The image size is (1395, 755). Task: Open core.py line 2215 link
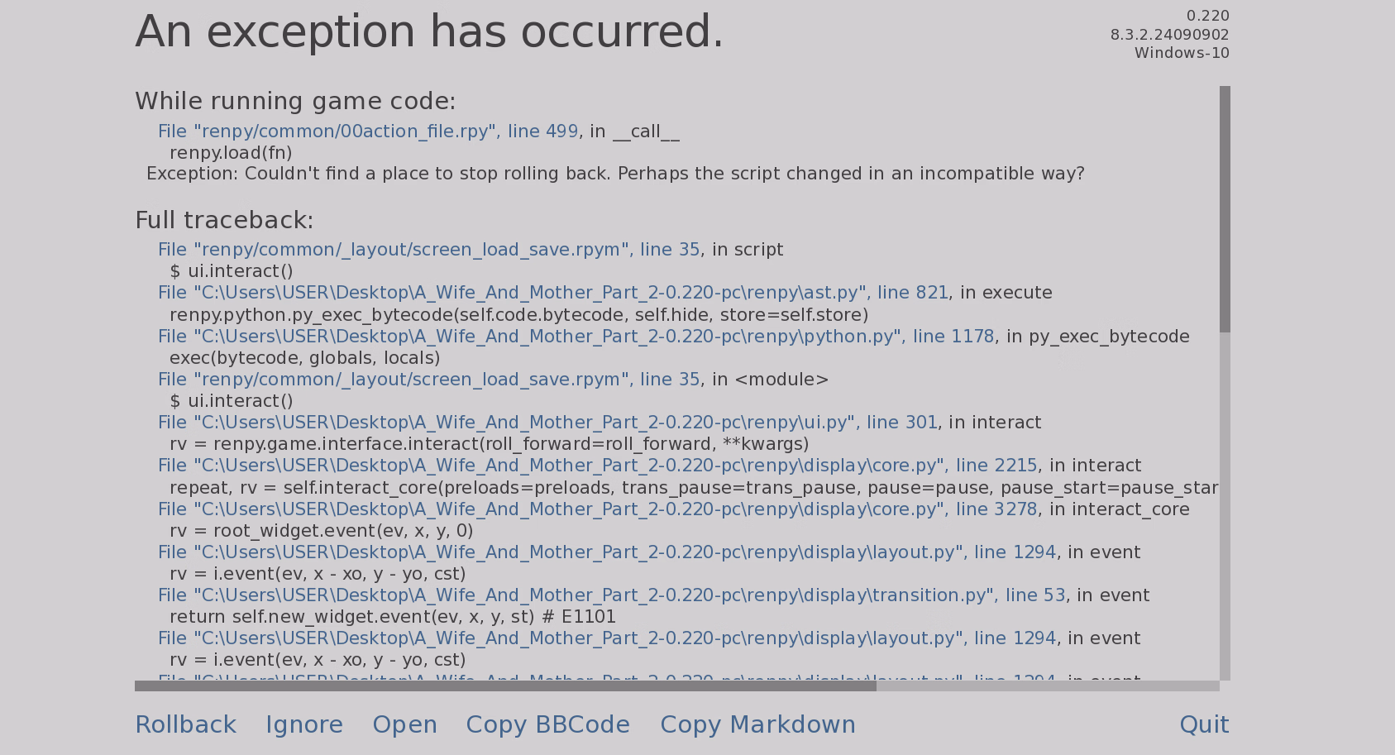coord(597,466)
